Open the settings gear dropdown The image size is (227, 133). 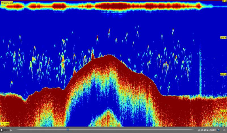pos(219,130)
